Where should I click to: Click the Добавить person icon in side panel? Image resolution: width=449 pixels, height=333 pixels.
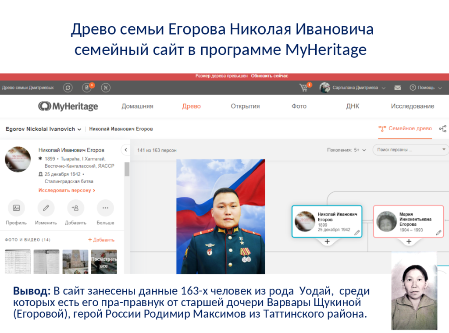tap(75, 208)
